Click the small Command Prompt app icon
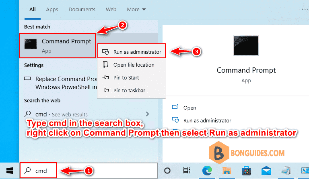The height and width of the screenshot is (179, 309). pos(31,44)
